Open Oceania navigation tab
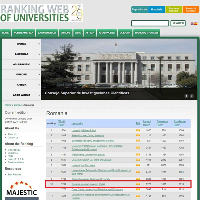The width and height of the screenshot is (200, 200). [x=125, y=33]
